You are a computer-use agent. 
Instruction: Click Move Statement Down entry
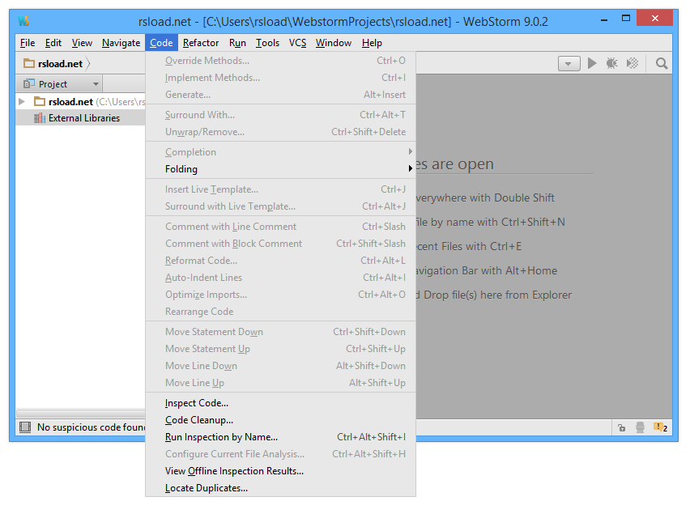tap(280, 332)
